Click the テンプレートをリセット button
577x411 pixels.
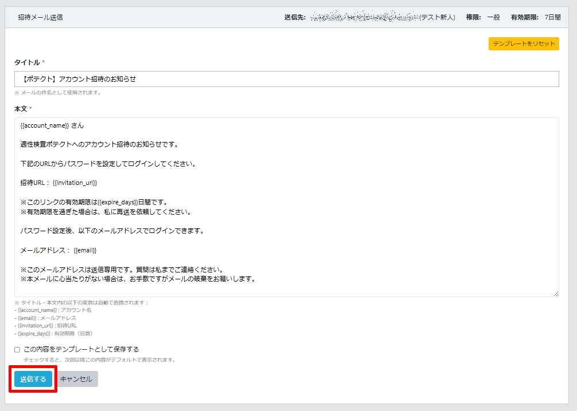click(524, 44)
